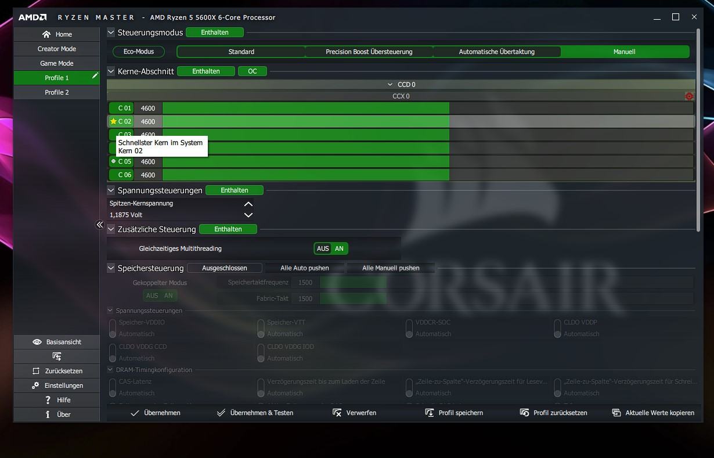Click the Zurücksetzen reset icon in sidebar
Image resolution: width=714 pixels, height=458 pixels.
click(x=35, y=371)
